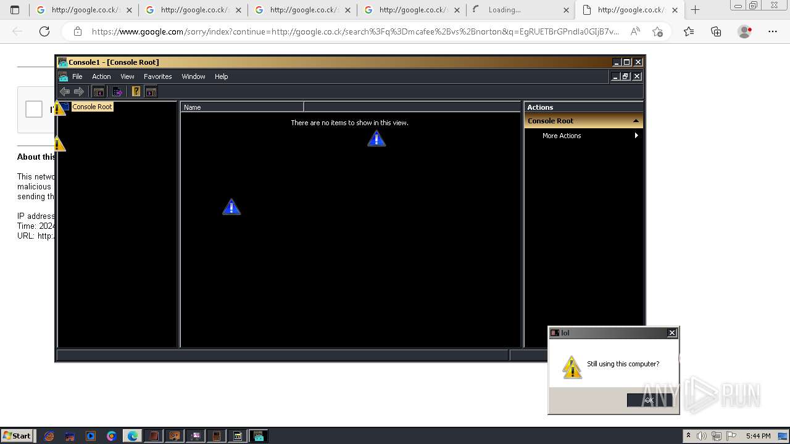Image resolution: width=790 pixels, height=444 pixels.
Task: Click the Start button
Action: pyautogui.click(x=17, y=435)
